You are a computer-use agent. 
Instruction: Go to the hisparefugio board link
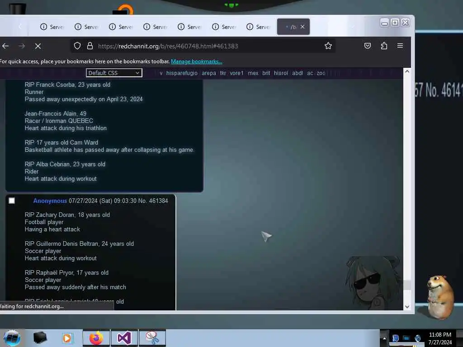(x=182, y=73)
